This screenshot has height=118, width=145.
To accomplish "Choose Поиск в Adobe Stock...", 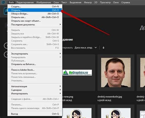I will [35, 70].
